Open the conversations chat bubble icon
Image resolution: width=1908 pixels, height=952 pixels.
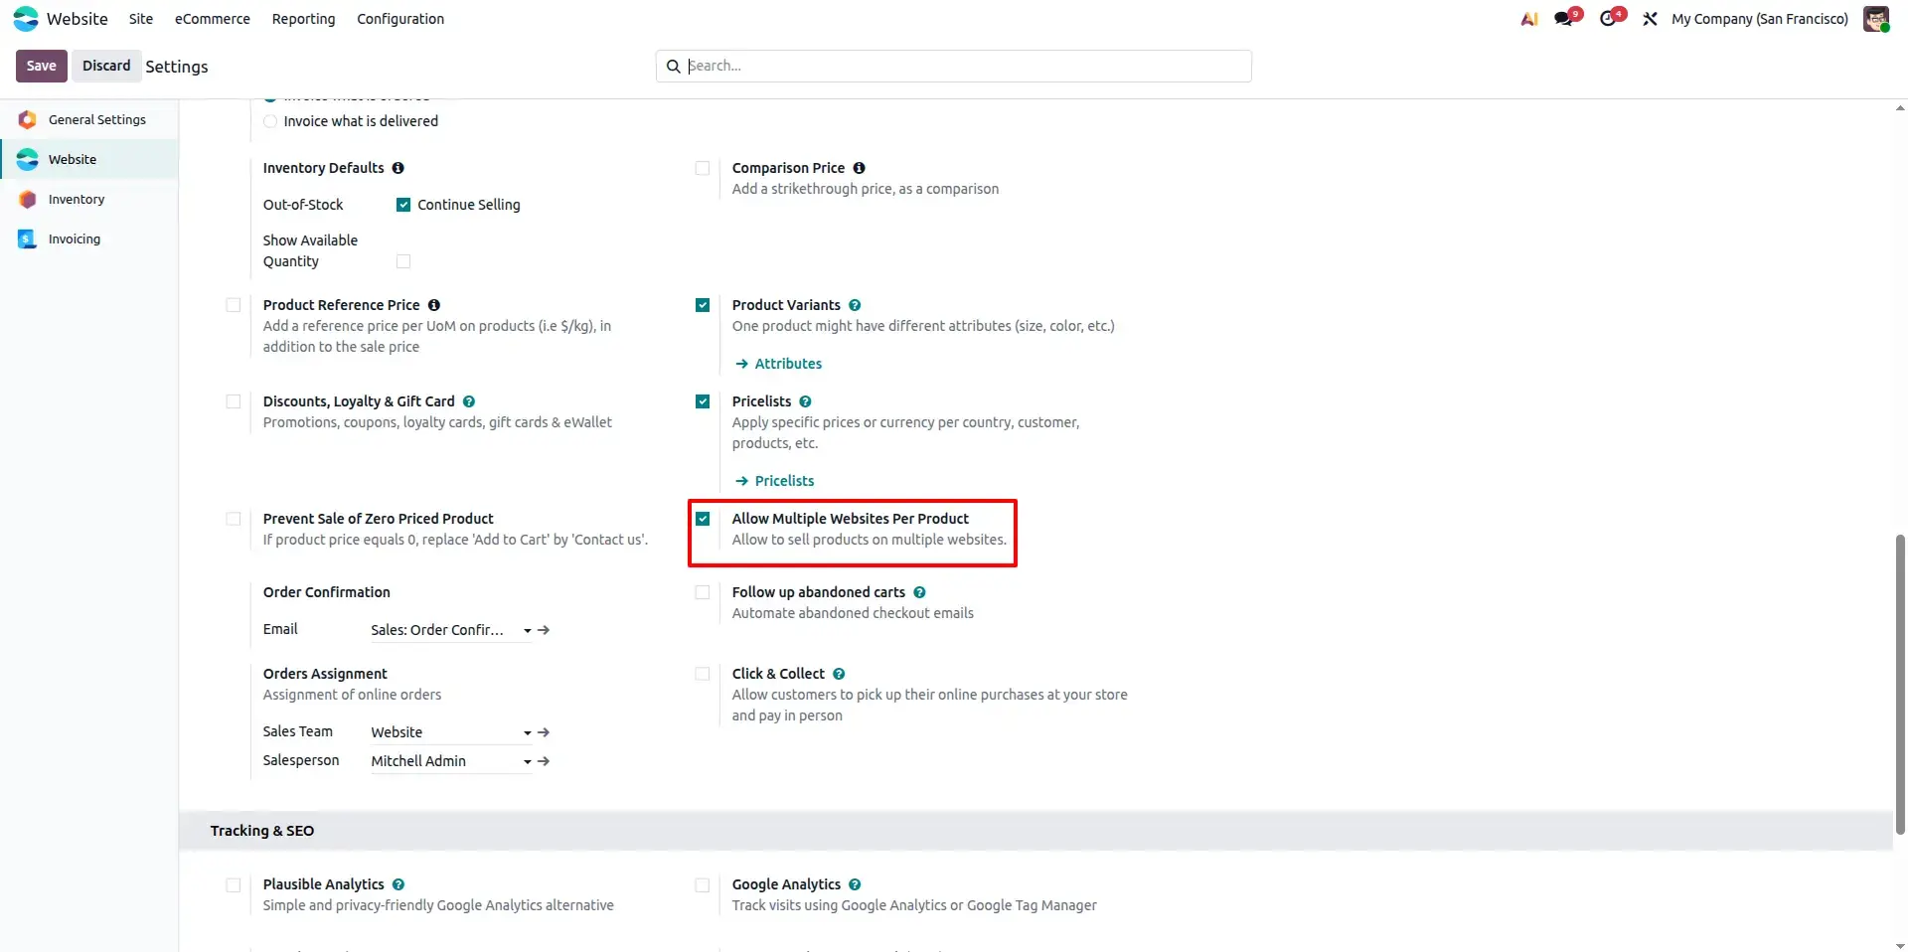click(x=1564, y=19)
